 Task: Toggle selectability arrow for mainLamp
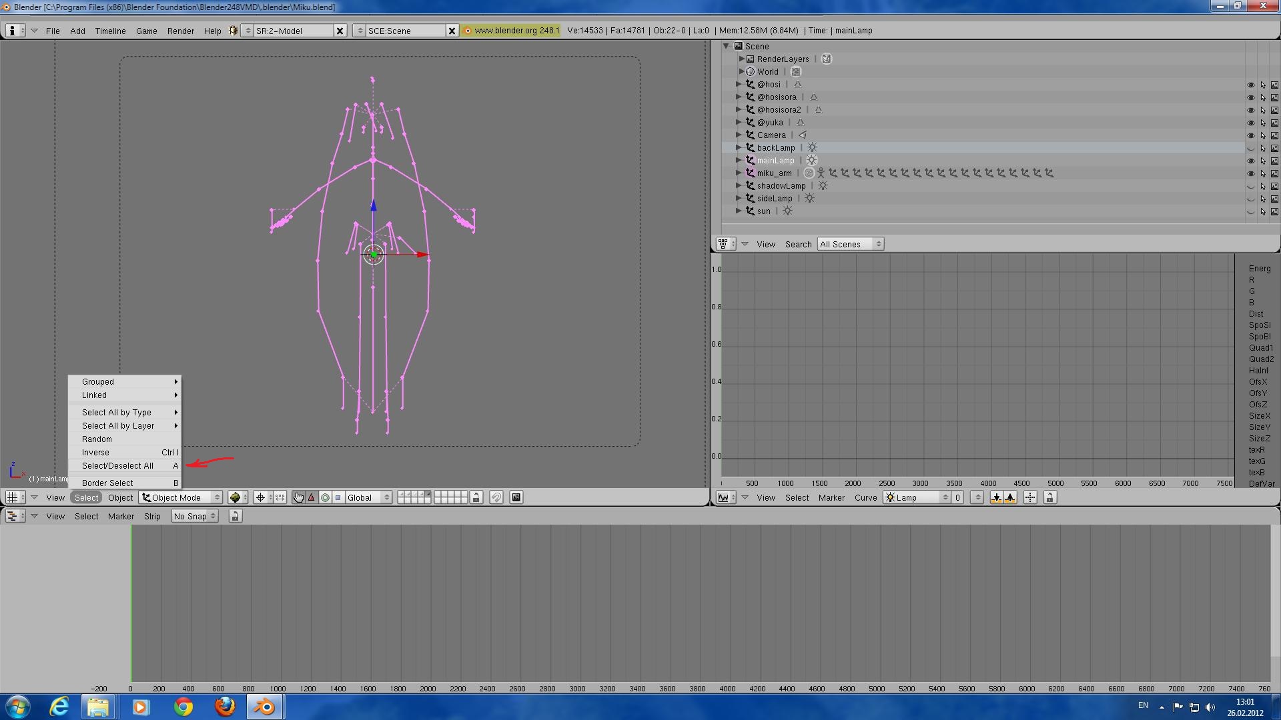[1263, 161]
